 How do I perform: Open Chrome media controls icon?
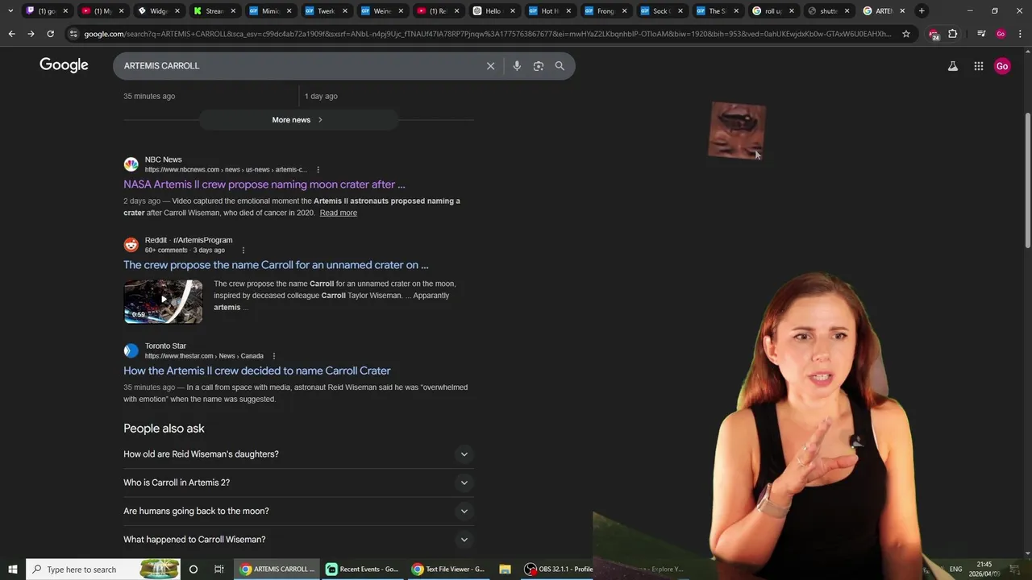(x=981, y=34)
